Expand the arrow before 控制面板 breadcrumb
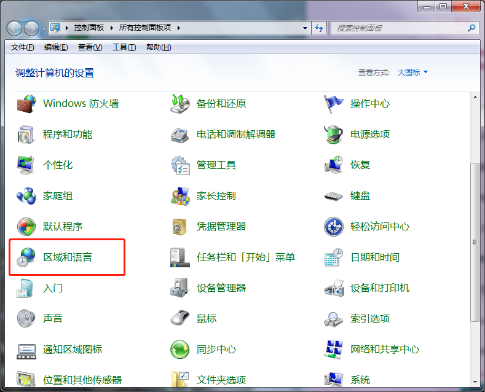The width and height of the screenshot is (485, 392). pos(67,28)
